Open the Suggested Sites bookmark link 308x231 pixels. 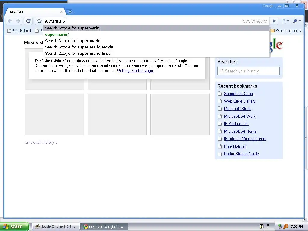click(x=238, y=94)
